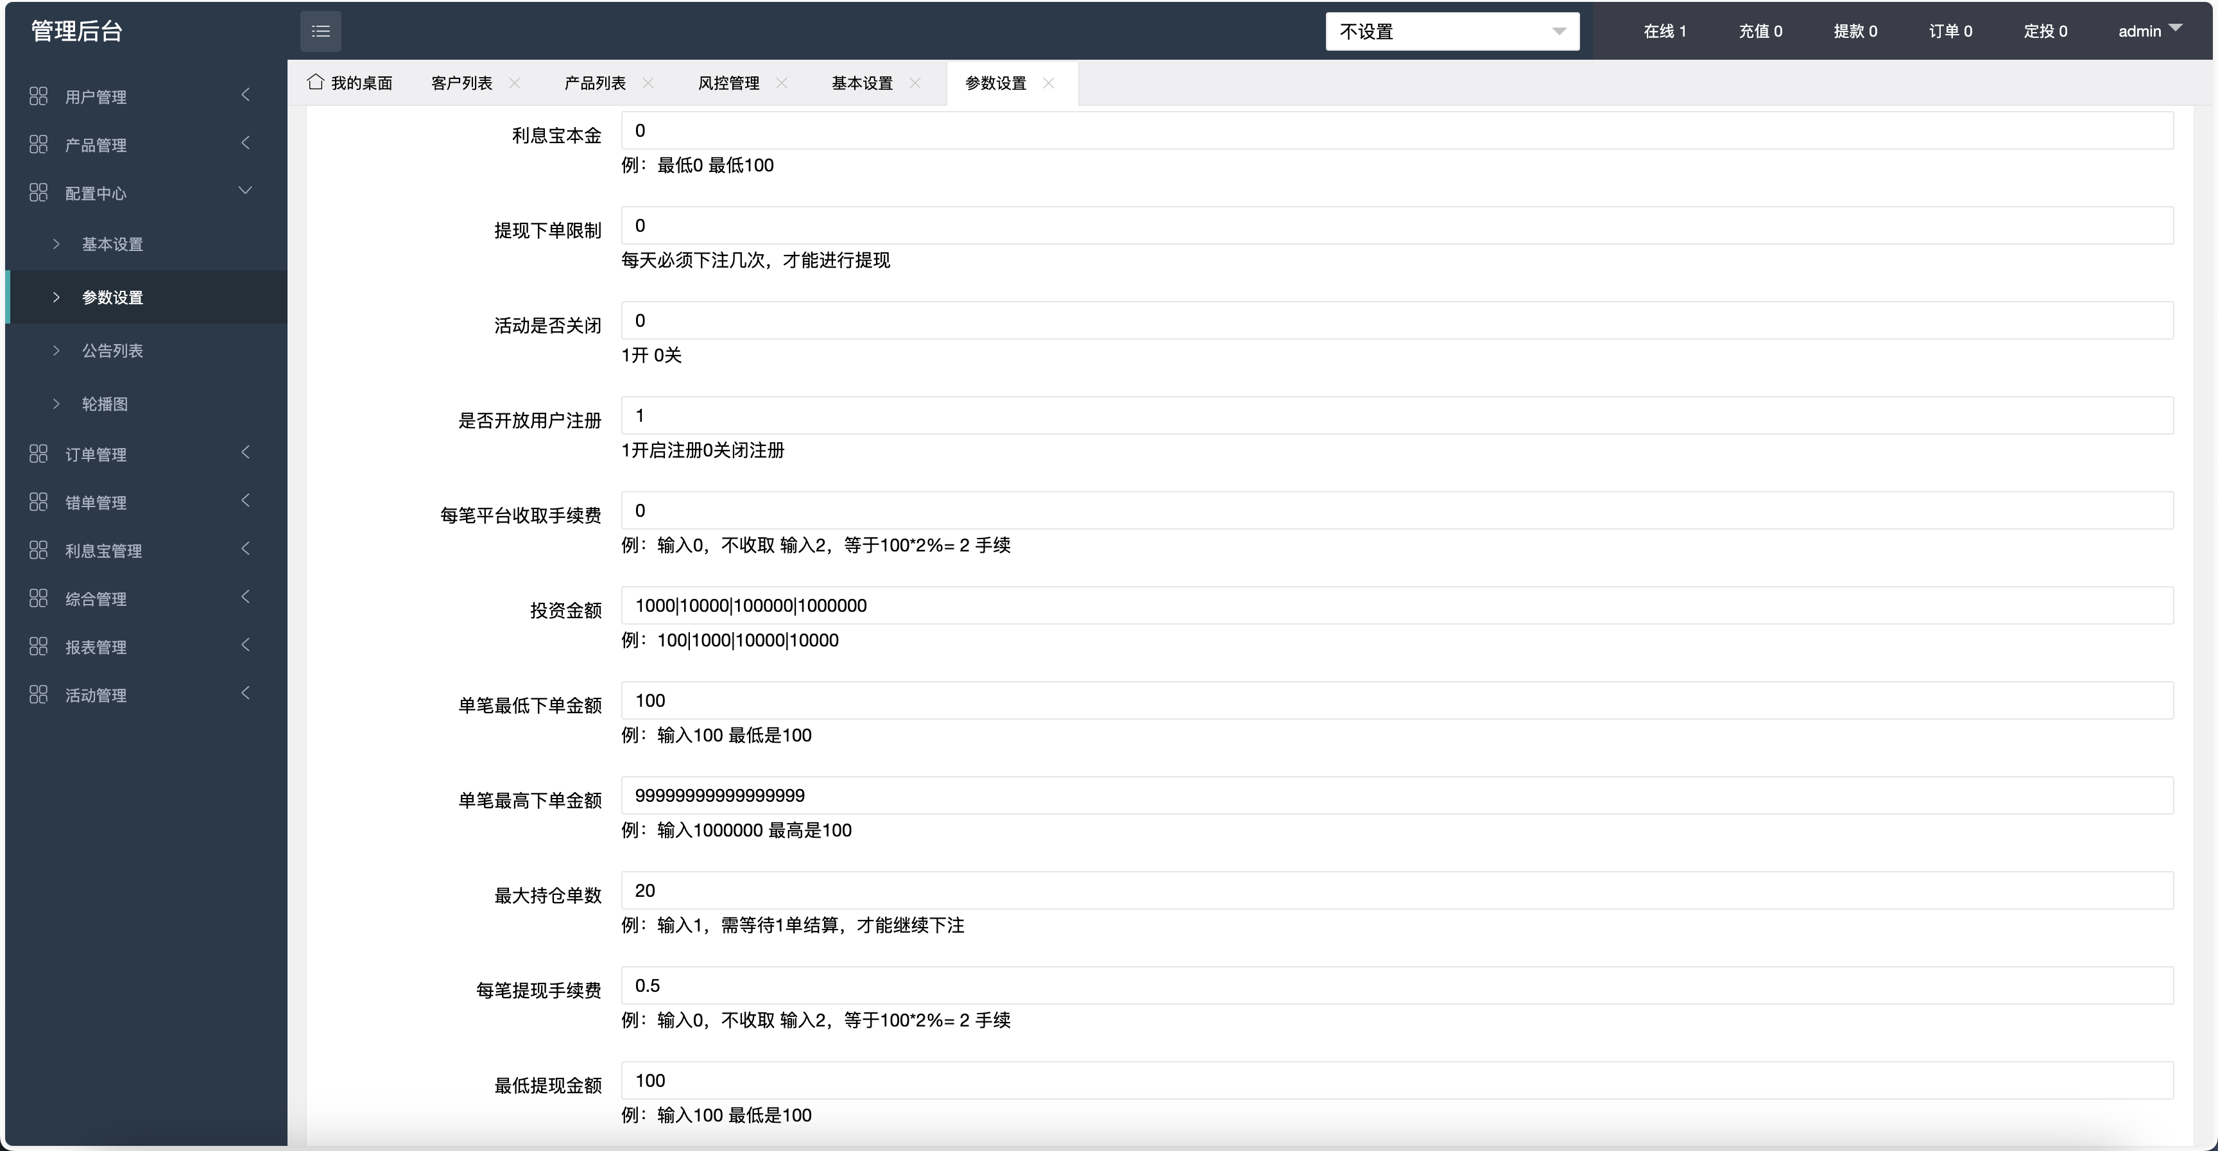Screen dimensions: 2218x1151
Task: Open 公告列表 in the sidebar
Action: [112, 350]
